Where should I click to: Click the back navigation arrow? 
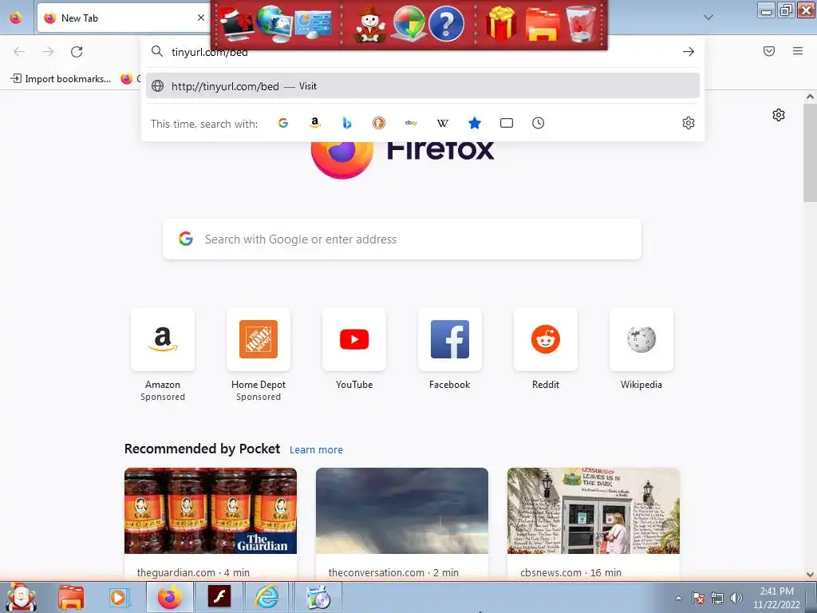coord(19,52)
